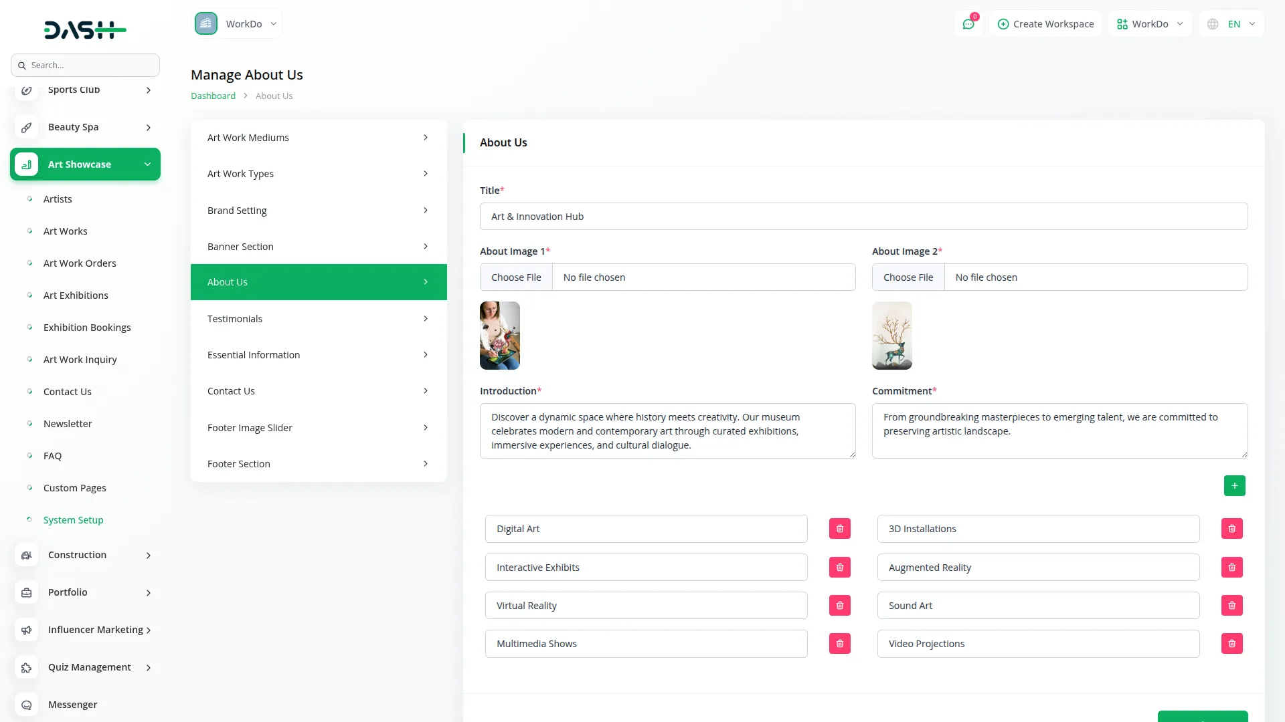Image resolution: width=1285 pixels, height=722 pixels.
Task: Delete the Virtual Reality item
Action: click(839, 606)
